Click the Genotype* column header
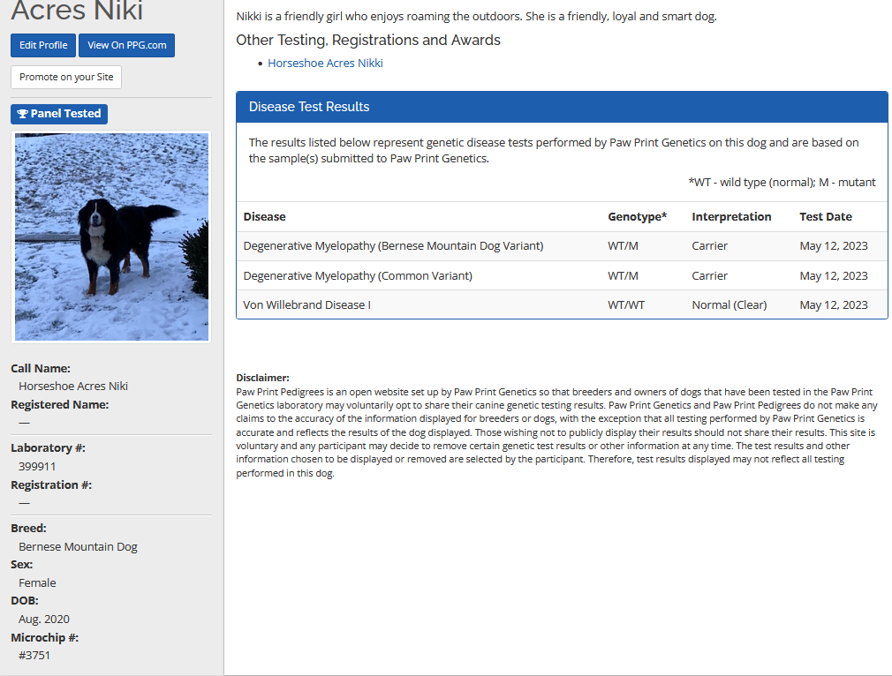The height and width of the screenshot is (676, 892). coord(637,216)
